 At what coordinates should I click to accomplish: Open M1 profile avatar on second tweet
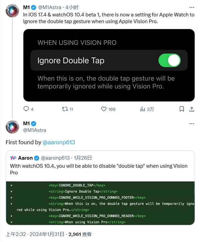[x=12, y=127]
